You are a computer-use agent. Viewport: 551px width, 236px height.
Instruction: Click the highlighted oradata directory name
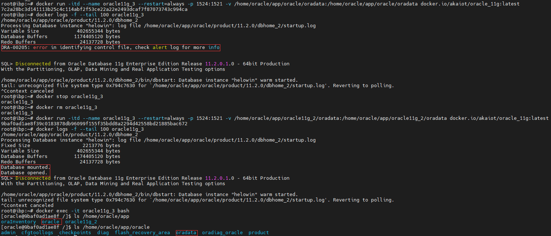(186, 232)
